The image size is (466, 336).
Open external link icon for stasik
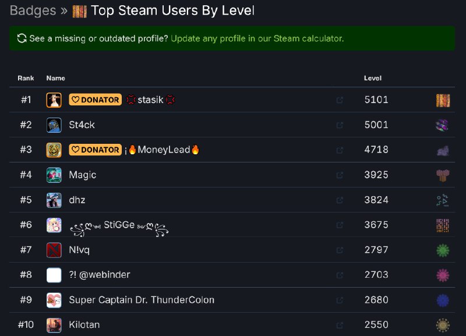[340, 100]
